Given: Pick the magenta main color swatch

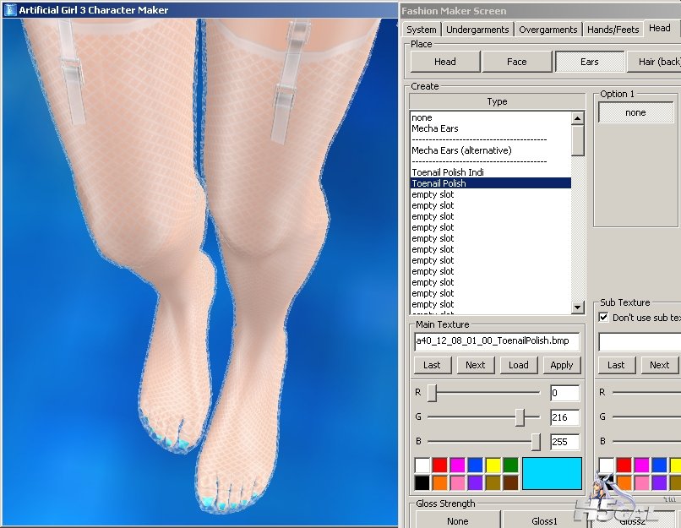Looking at the screenshot, I should click(x=458, y=465).
